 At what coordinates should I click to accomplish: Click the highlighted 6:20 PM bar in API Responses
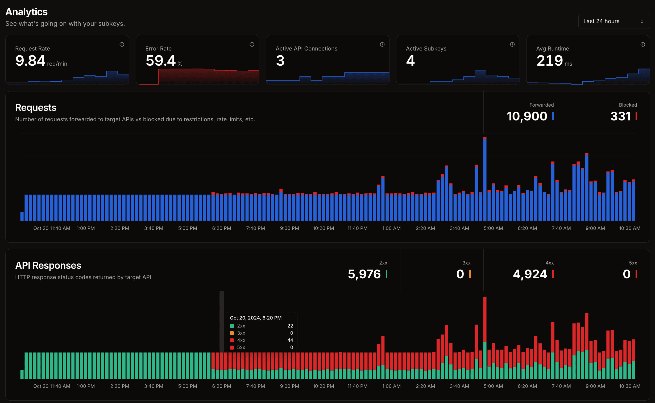pyautogui.click(x=222, y=366)
